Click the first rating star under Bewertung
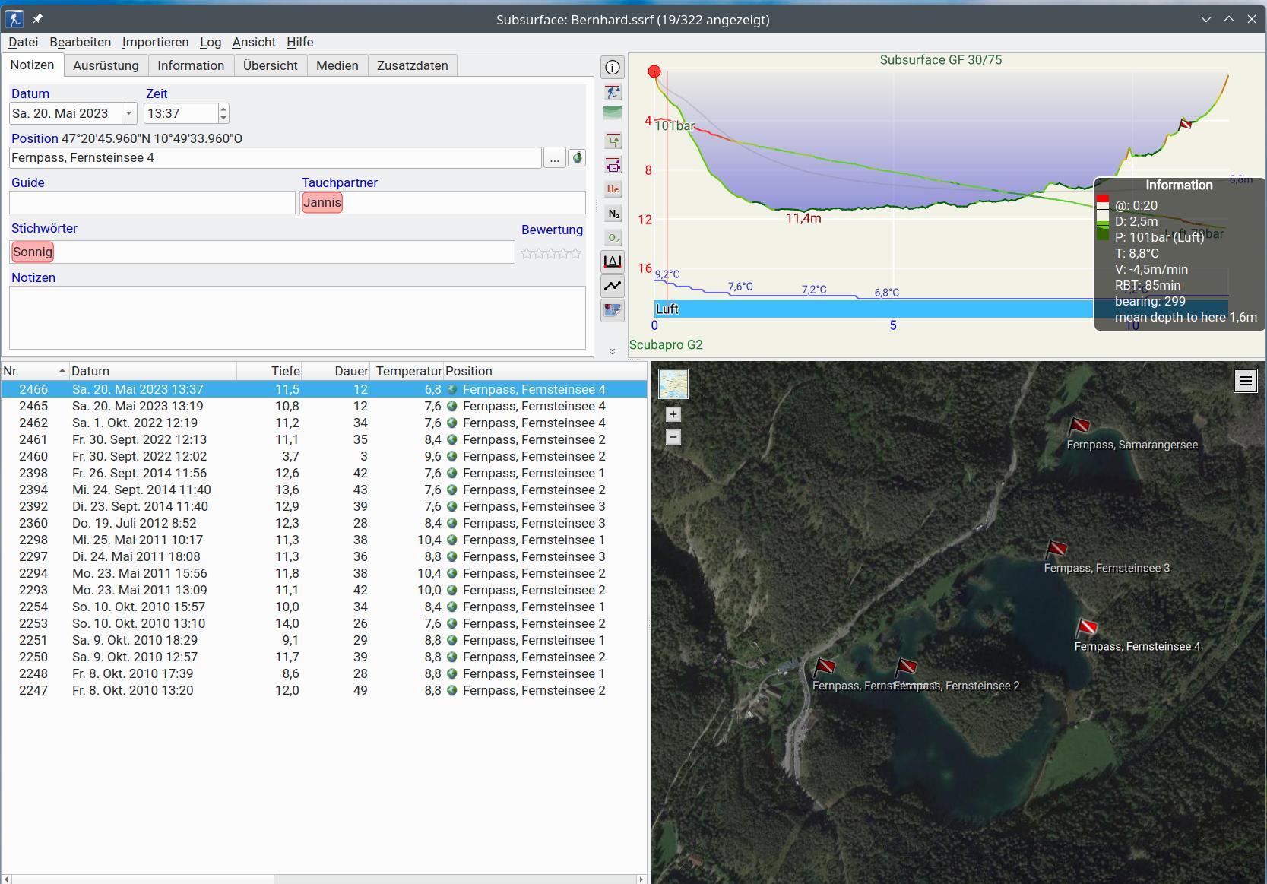 [527, 253]
